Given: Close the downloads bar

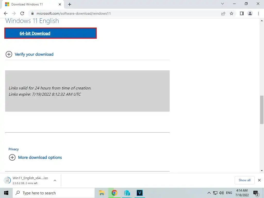Looking at the screenshot, I should (x=259, y=180).
